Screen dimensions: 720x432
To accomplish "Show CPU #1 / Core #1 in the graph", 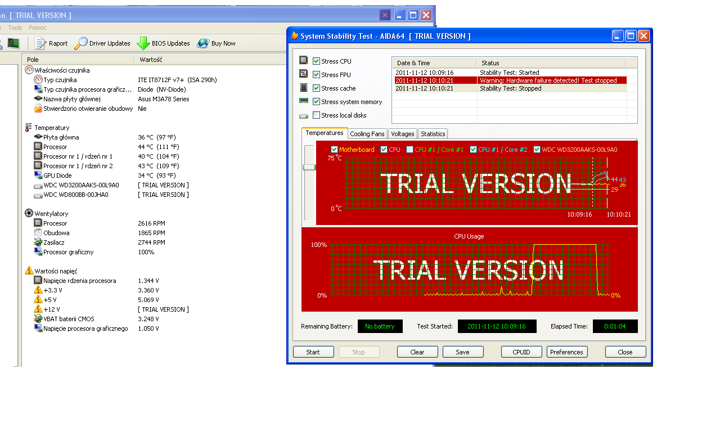I will pyautogui.click(x=410, y=150).
